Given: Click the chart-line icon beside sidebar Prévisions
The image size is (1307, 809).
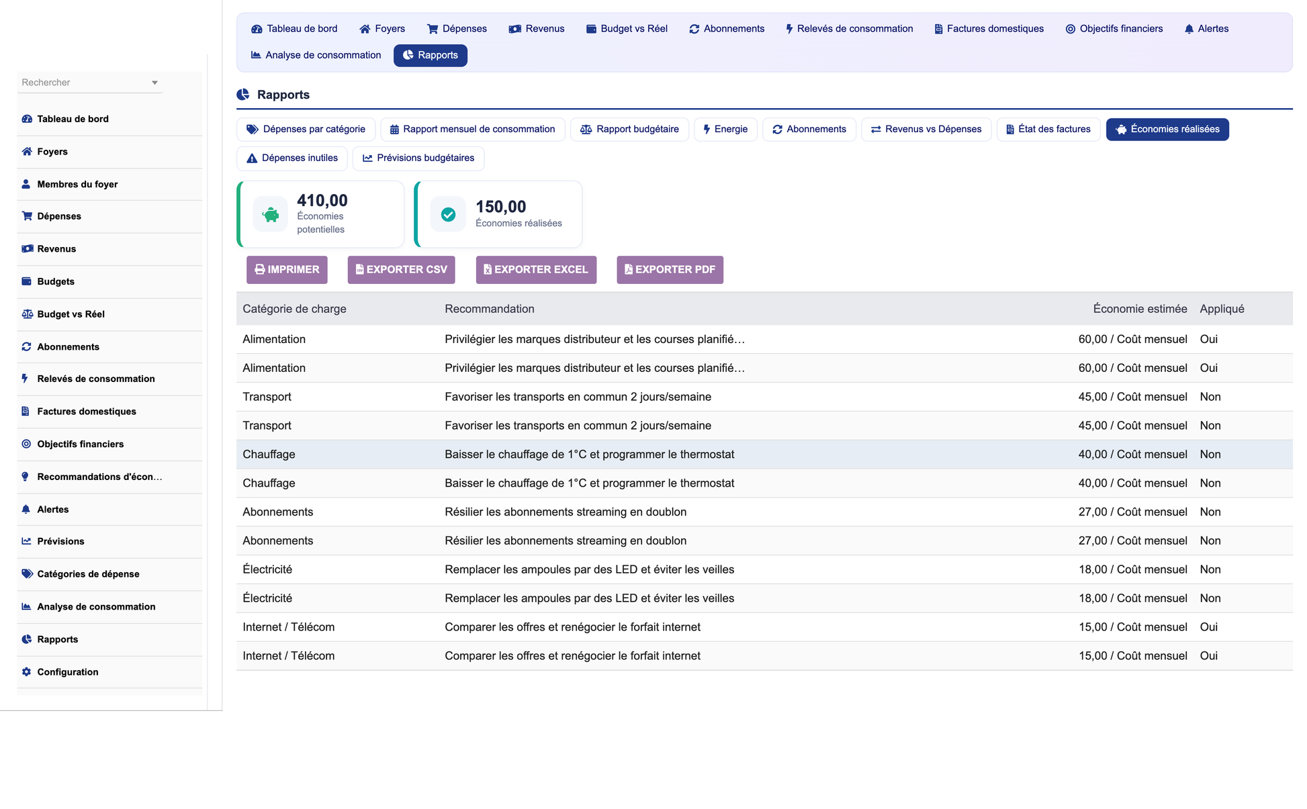Looking at the screenshot, I should click(x=27, y=541).
